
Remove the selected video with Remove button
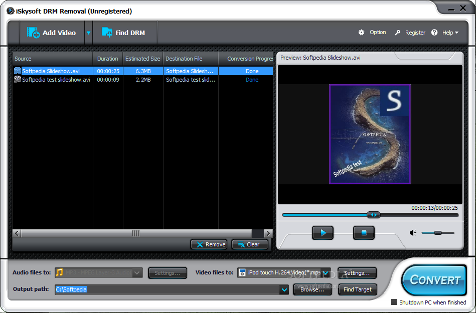(x=209, y=244)
